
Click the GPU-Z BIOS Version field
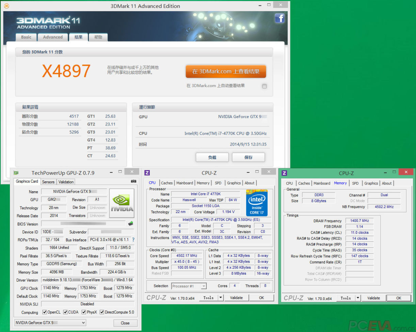point(84,224)
